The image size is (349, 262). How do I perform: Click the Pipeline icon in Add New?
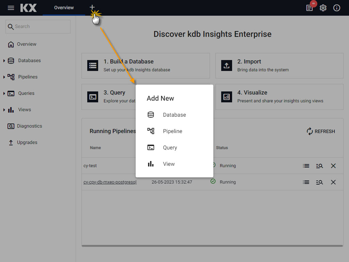click(x=151, y=131)
